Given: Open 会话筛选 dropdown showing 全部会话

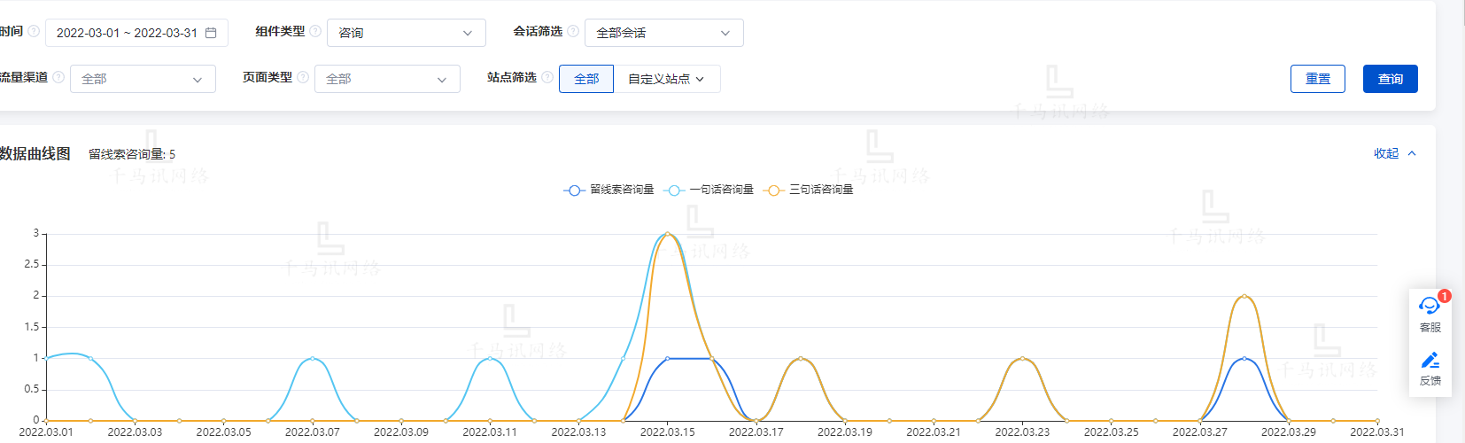Looking at the screenshot, I should [x=663, y=33].
